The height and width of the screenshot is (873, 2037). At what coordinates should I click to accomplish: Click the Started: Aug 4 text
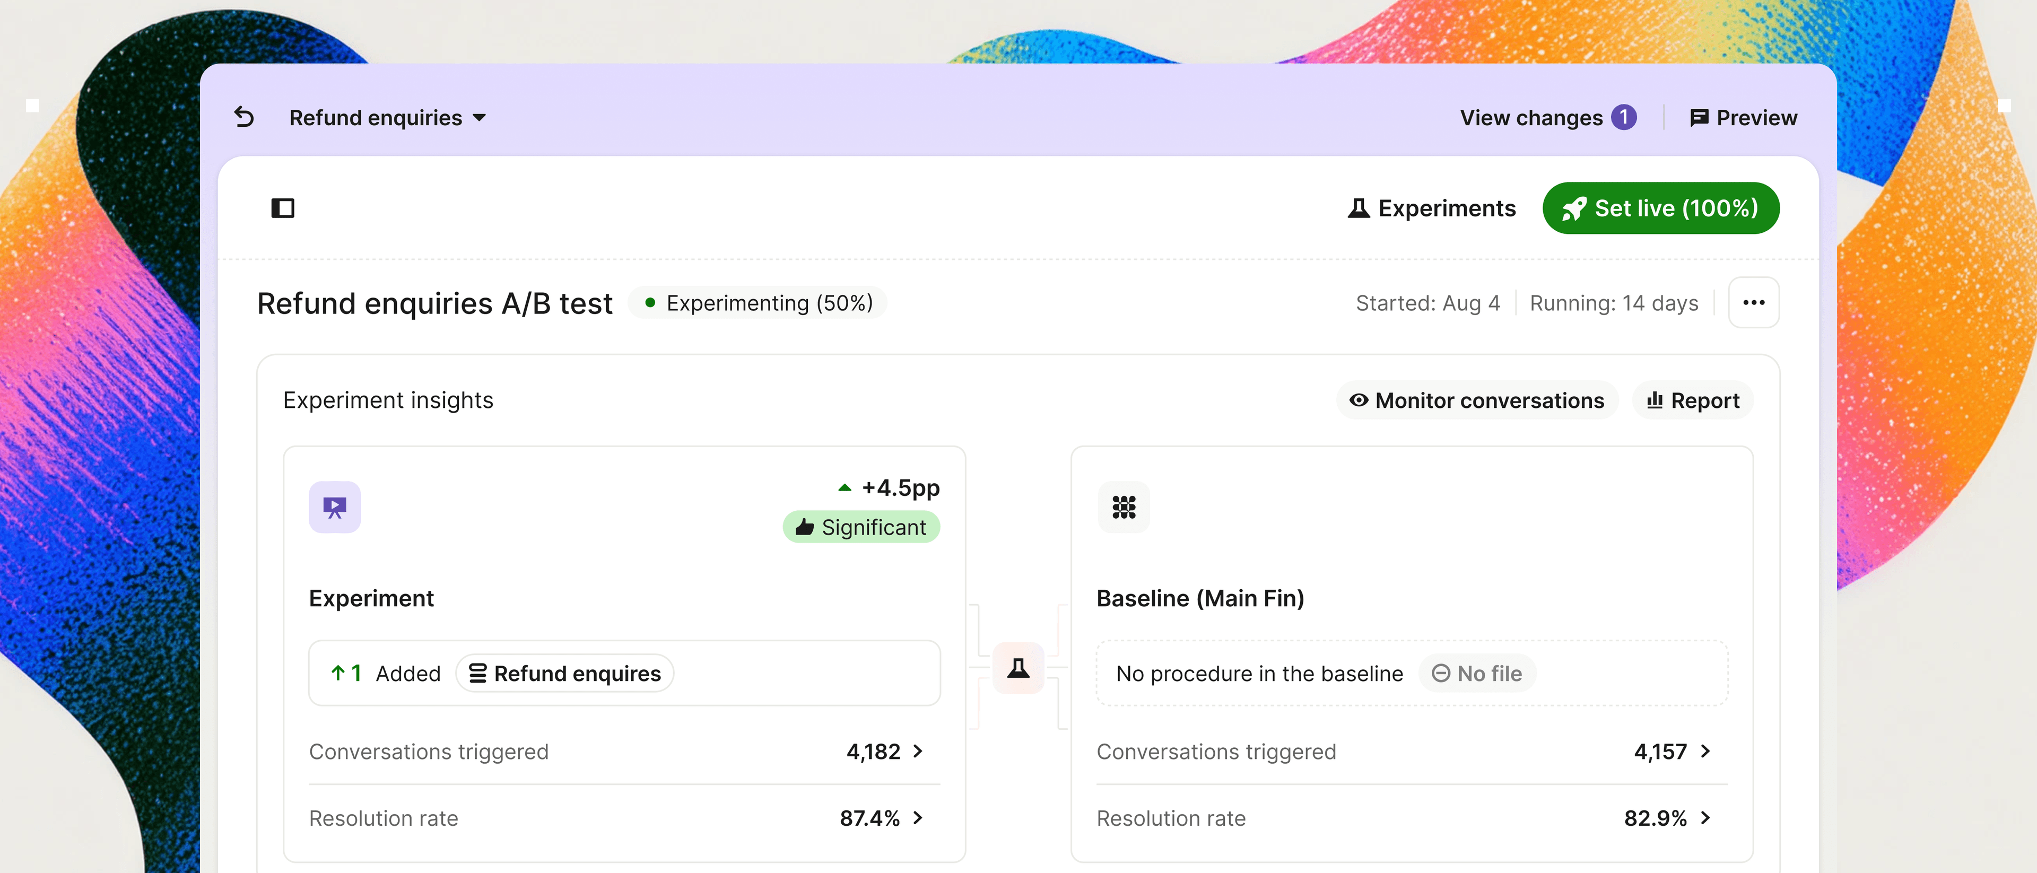click(1427, 303)
